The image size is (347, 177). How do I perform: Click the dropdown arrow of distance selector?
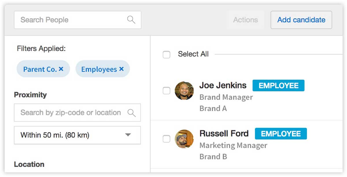128,135
